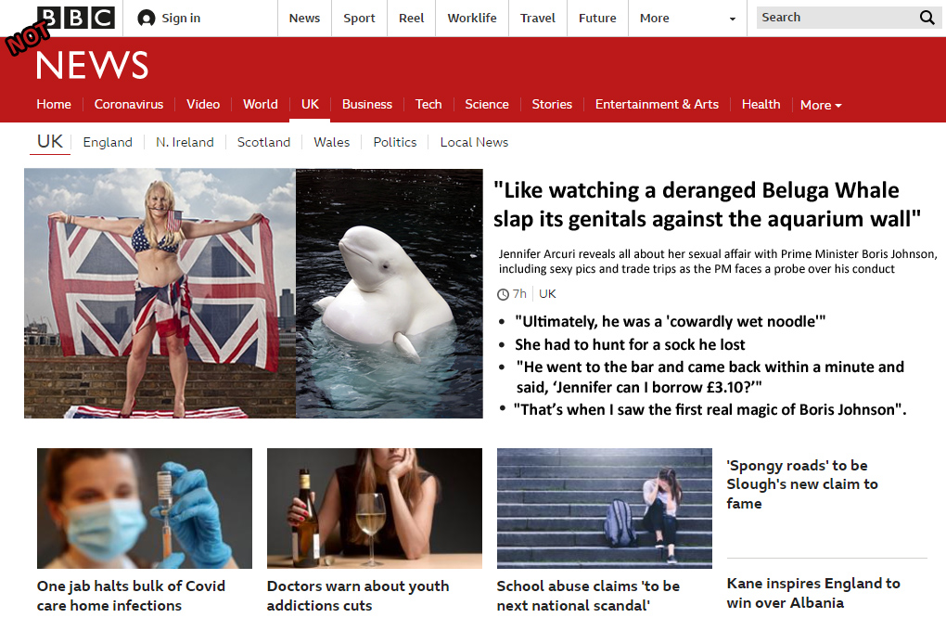946x618 pixels.
Task: Open the Video section
Action: pyautogui.click(x=203, y=105)
